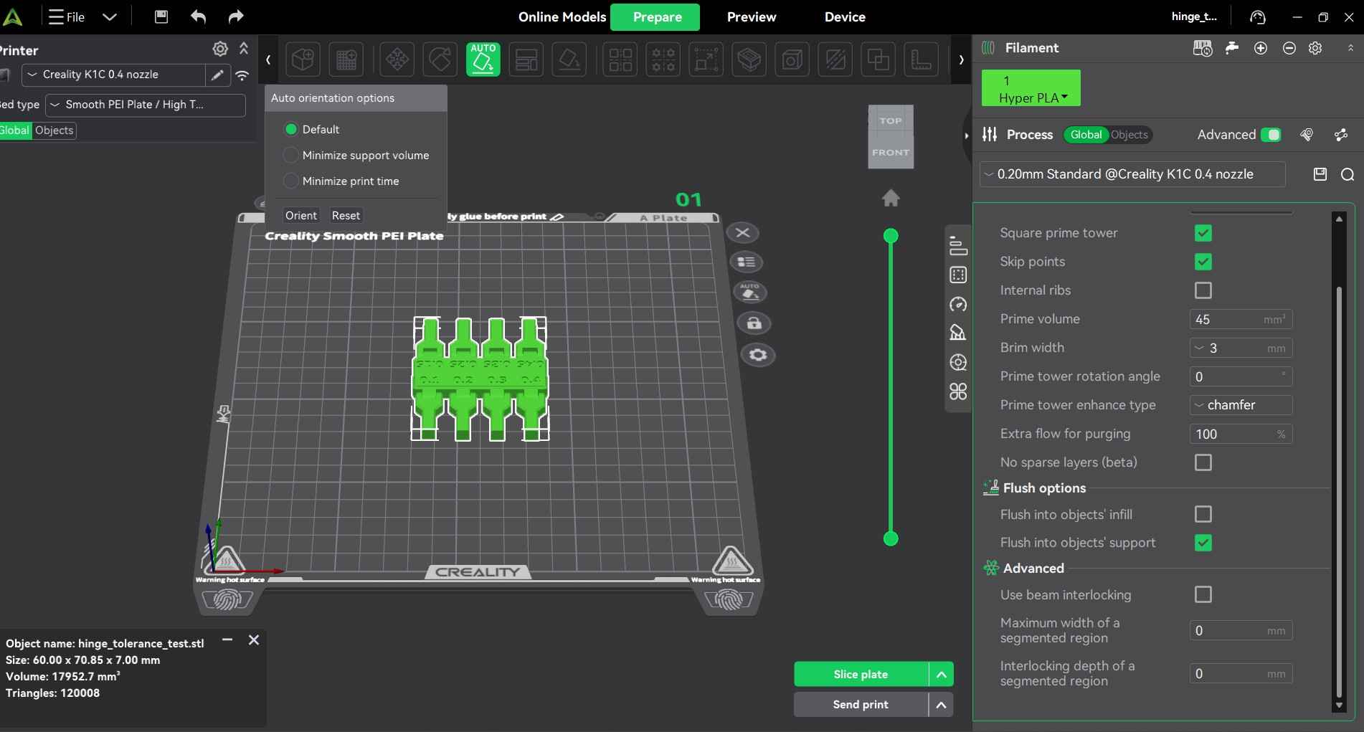The width and height of the screenshot is (1364, 732).
Task: Open the Arrange objects tool
Action: pos(620,60)
